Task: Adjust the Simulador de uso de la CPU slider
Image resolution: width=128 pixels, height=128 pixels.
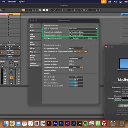Action: click(76, 86)
